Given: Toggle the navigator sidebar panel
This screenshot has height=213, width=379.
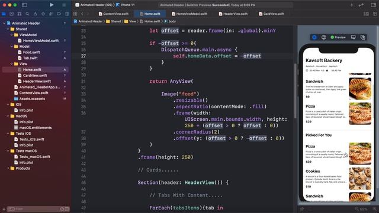Looking at the screenshot, I should [x=24, y=5].
